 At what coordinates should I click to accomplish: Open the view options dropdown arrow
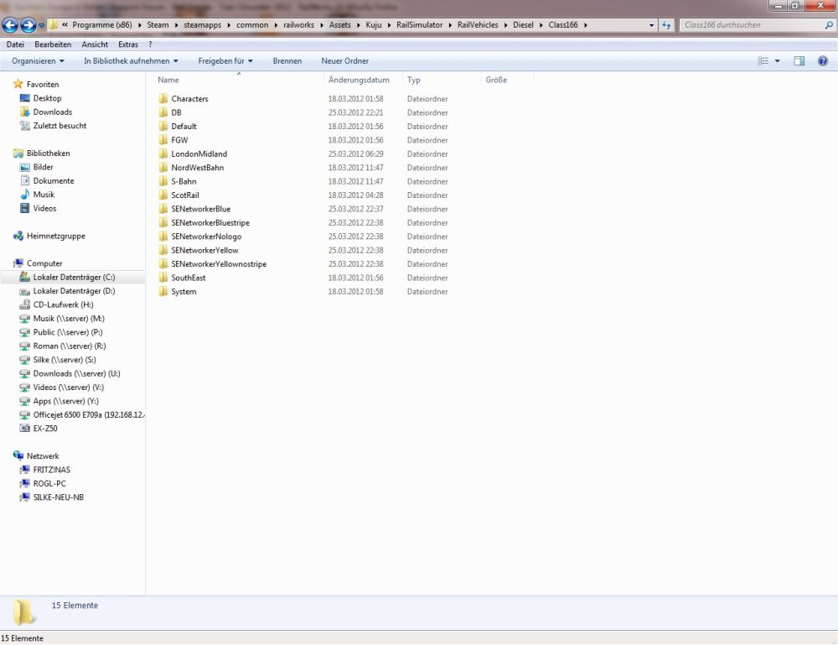point(777,61)
